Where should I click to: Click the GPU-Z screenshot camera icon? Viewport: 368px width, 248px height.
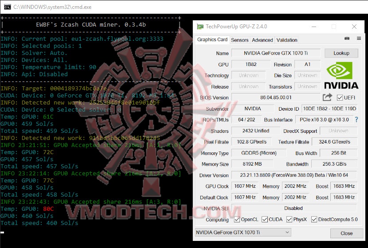[x=347, y=38]
